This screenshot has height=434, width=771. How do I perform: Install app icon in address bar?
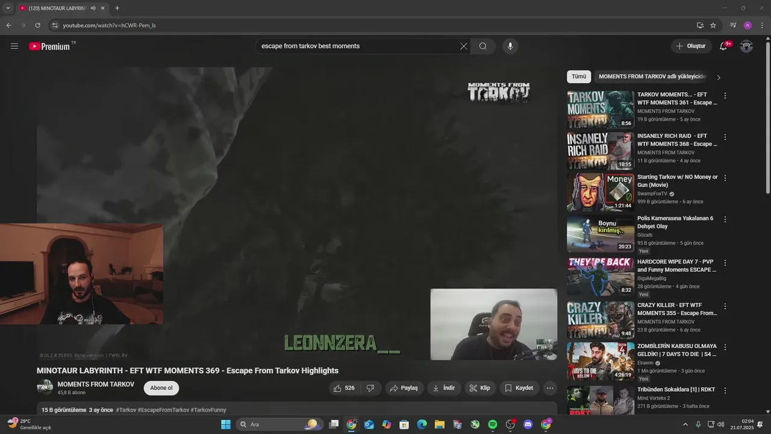[700, 25]
